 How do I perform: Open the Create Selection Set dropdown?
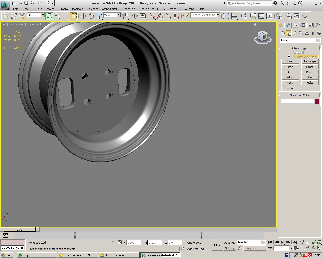[x=218, y=15]
